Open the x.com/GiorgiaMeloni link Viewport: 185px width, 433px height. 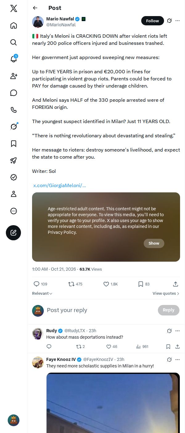pyautogui.click(x=60, y=186)
